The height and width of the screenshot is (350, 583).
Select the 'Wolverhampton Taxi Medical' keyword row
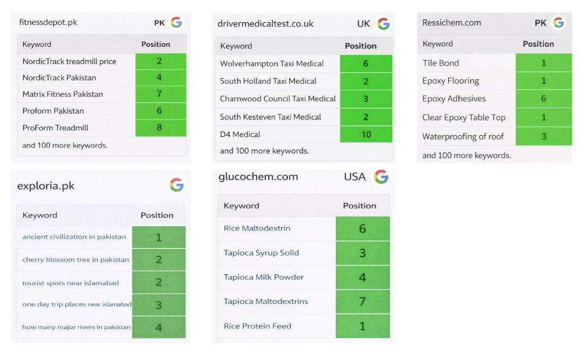point(272,64)
